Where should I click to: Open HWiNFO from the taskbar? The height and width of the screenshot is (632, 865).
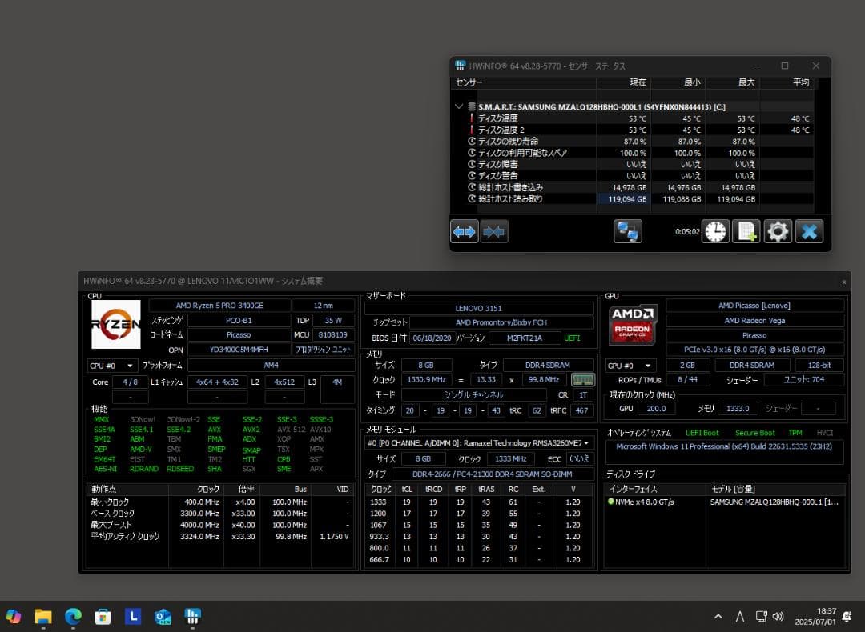coord(192,616)
